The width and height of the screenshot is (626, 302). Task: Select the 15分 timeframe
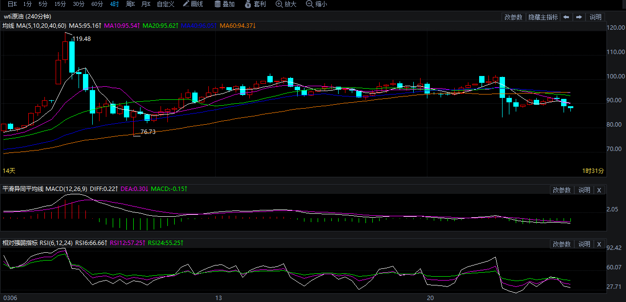60,4
